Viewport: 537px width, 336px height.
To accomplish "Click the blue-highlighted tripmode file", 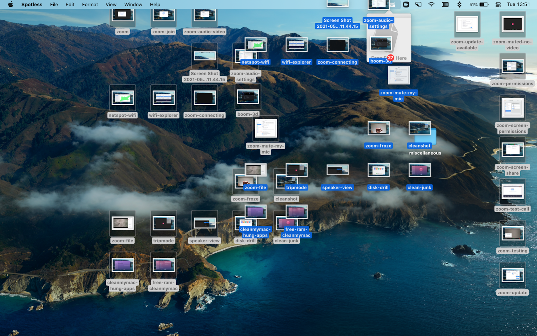I will tap(296, 170).
